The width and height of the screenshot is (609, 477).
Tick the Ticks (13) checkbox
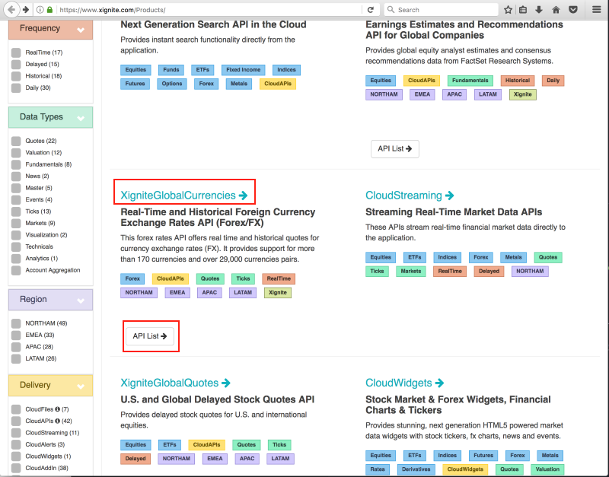point(16,211)
